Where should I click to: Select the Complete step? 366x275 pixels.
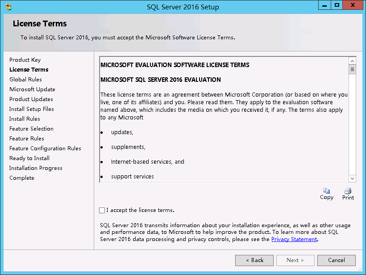click(x=22, y=178)
